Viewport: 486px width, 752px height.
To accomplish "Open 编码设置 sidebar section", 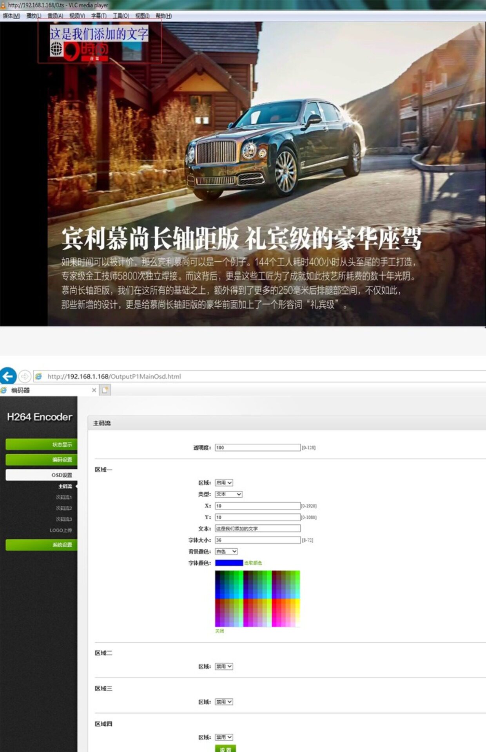I will (41, 459).
